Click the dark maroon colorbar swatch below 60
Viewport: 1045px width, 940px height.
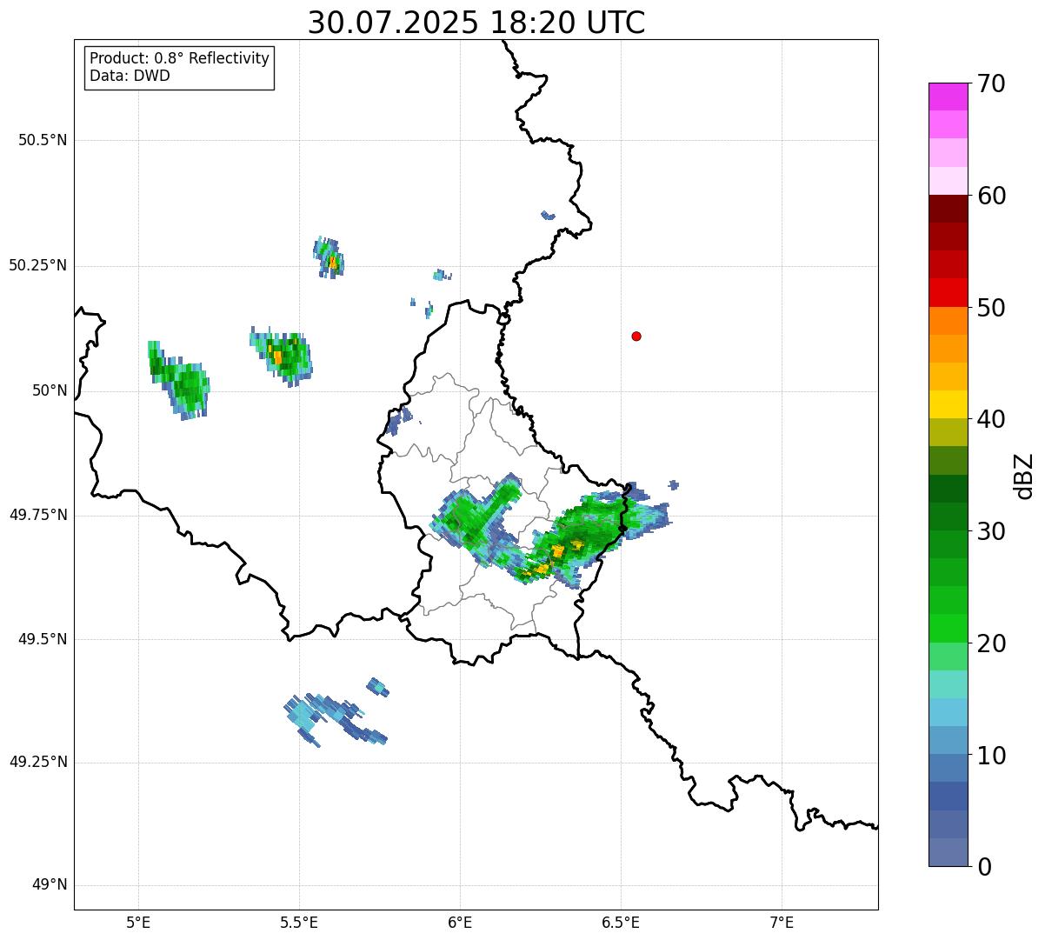click(x=948, y=209)
